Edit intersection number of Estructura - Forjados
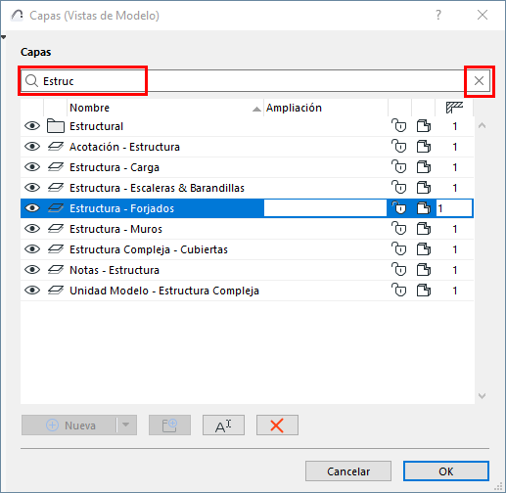Screen dimensions: 506x493 454,208
